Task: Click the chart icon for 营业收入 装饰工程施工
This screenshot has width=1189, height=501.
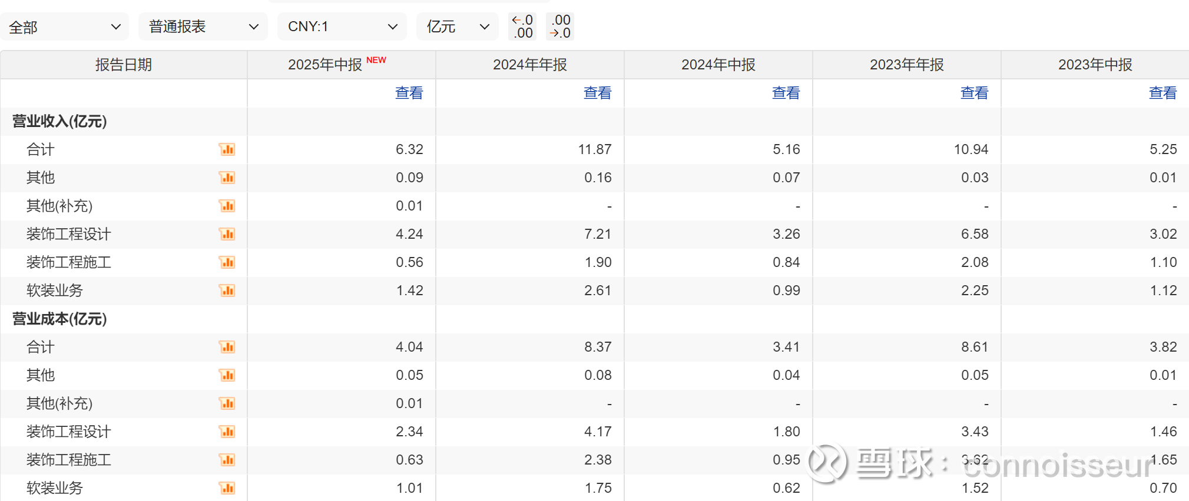Action: click(x=227, y=262)
